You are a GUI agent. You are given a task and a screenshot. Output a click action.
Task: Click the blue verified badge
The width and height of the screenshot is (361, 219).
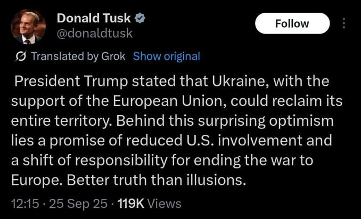[141, 18]
